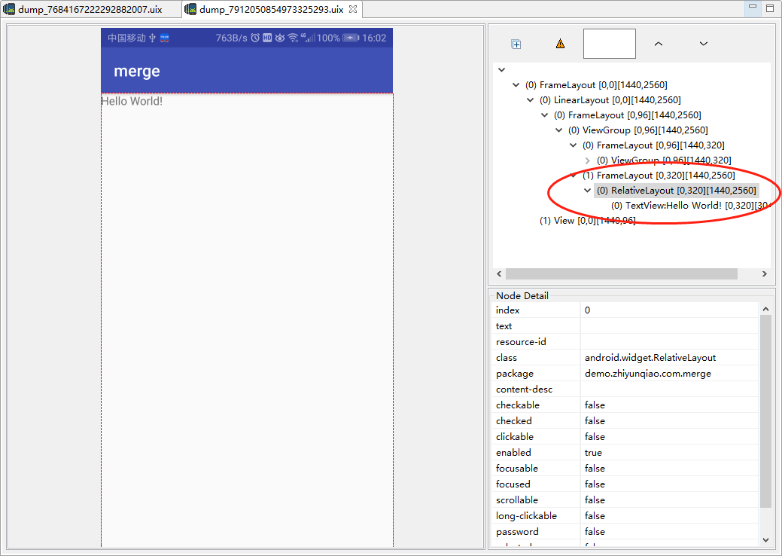Click the alarm clock icon in status bar
Image resolution: width=782 pixels, height=556 pixels.
pos(255,38)
